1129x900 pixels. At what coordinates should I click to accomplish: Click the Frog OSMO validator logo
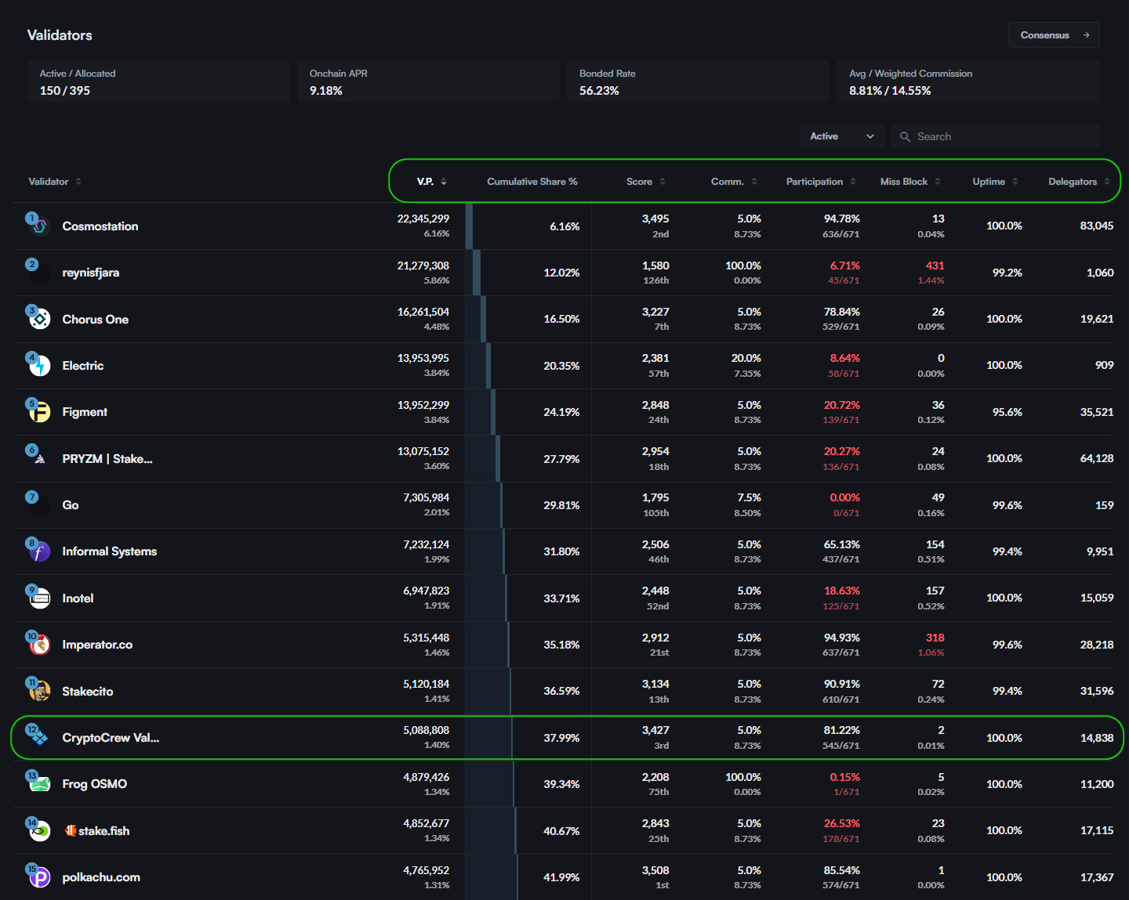tap(40, 784)
